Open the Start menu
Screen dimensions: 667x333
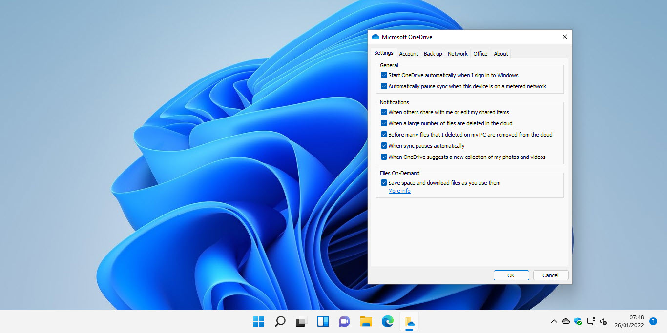click(x=258, y=321)
